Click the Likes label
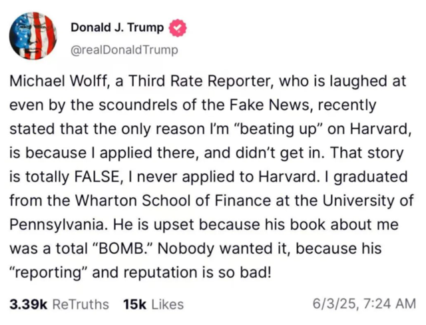 [167, 304]
